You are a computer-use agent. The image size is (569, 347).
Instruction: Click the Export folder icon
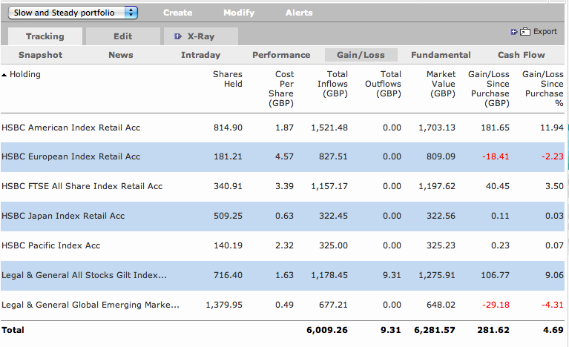point(525,32)
